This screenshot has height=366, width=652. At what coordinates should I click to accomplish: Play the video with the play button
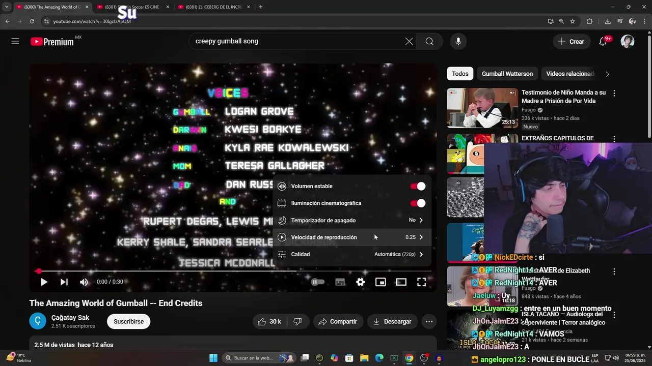tap(44, 282)
